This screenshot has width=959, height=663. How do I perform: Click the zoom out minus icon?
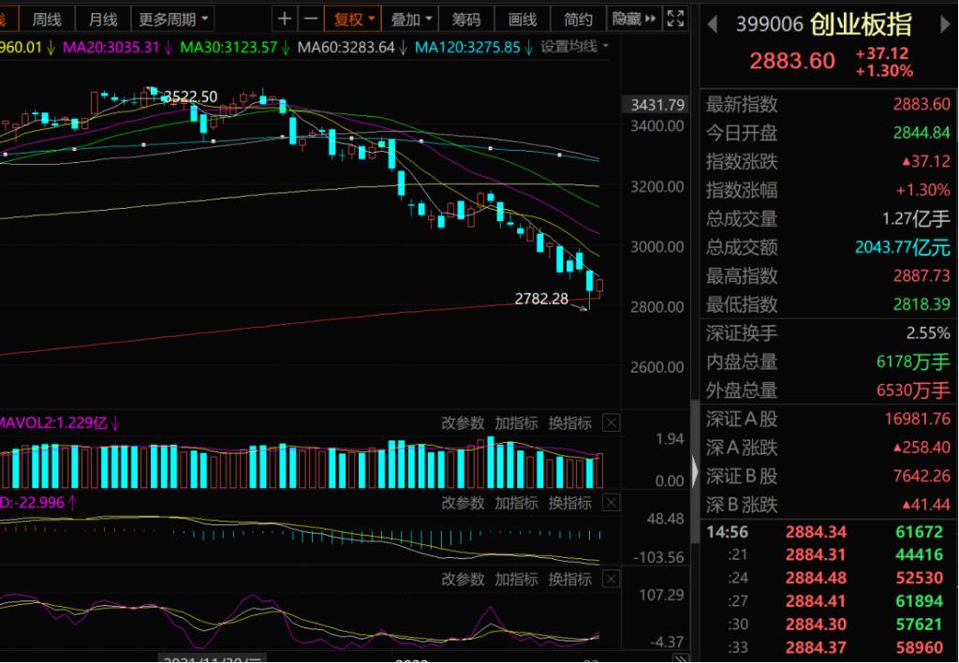310,19
